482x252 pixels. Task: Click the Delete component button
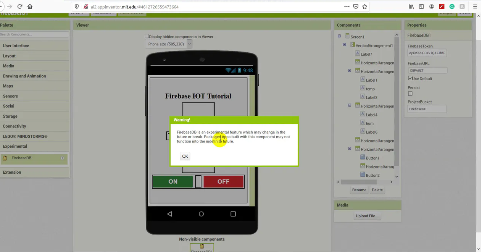pyautogui.click(x=377, y=190)
